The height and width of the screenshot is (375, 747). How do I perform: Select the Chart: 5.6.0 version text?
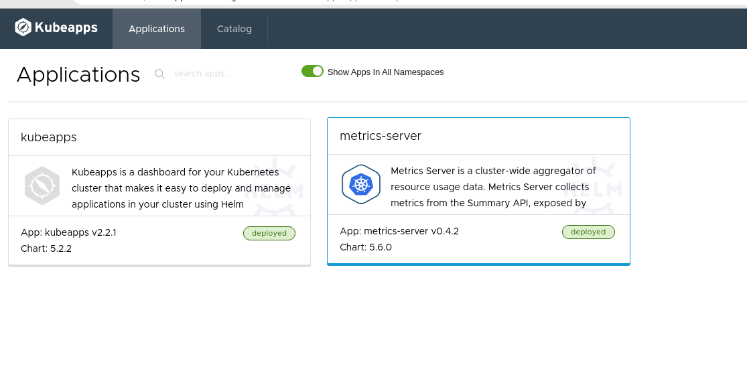pyautogui.click(x=366, y=247)
